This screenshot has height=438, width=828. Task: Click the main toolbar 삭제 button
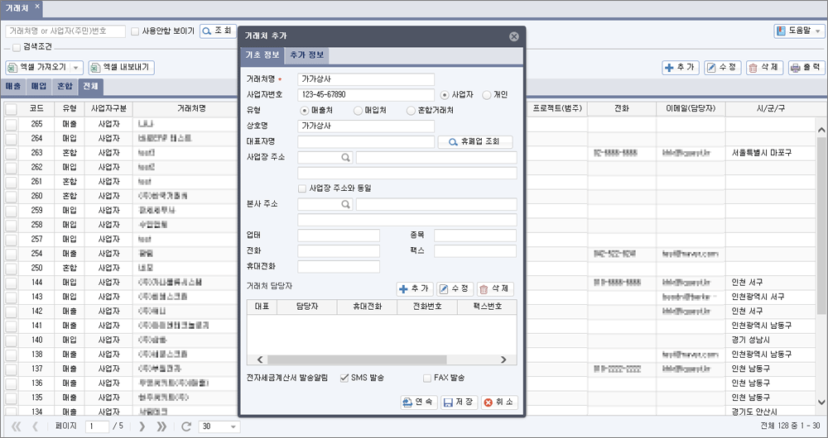764,68
